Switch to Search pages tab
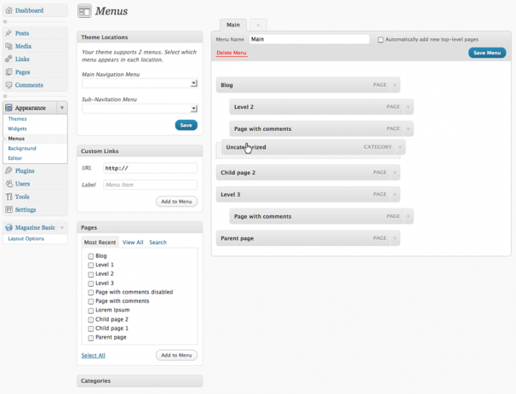The width and height of the screenshot is (516, 394). coord(158,243)
